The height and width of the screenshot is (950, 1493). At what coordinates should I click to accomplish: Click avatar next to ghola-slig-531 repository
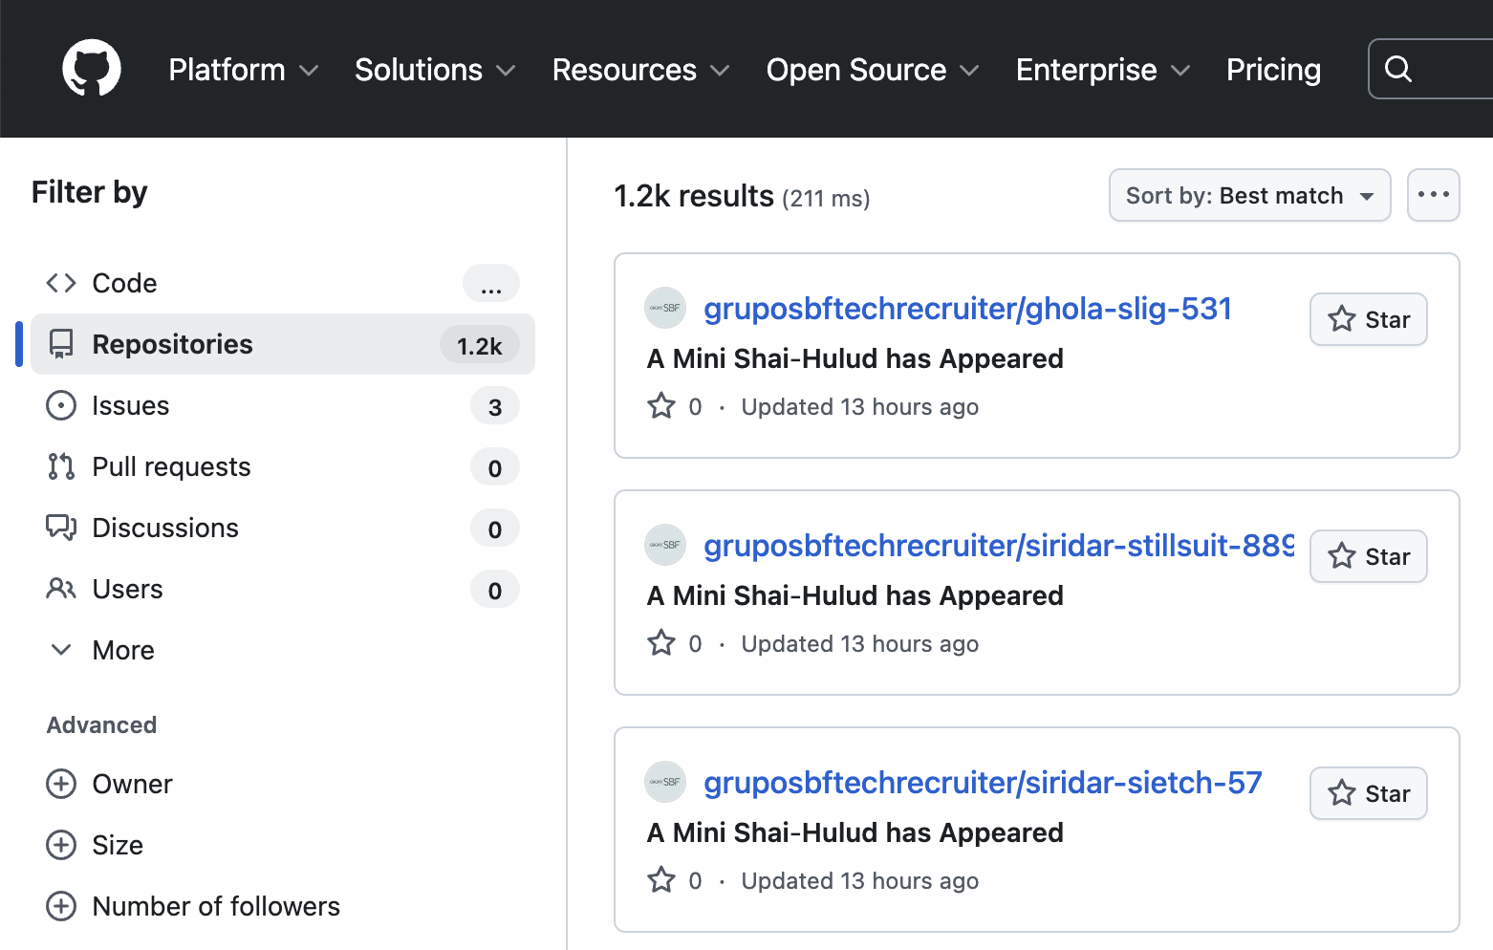[x=665, y=308]
